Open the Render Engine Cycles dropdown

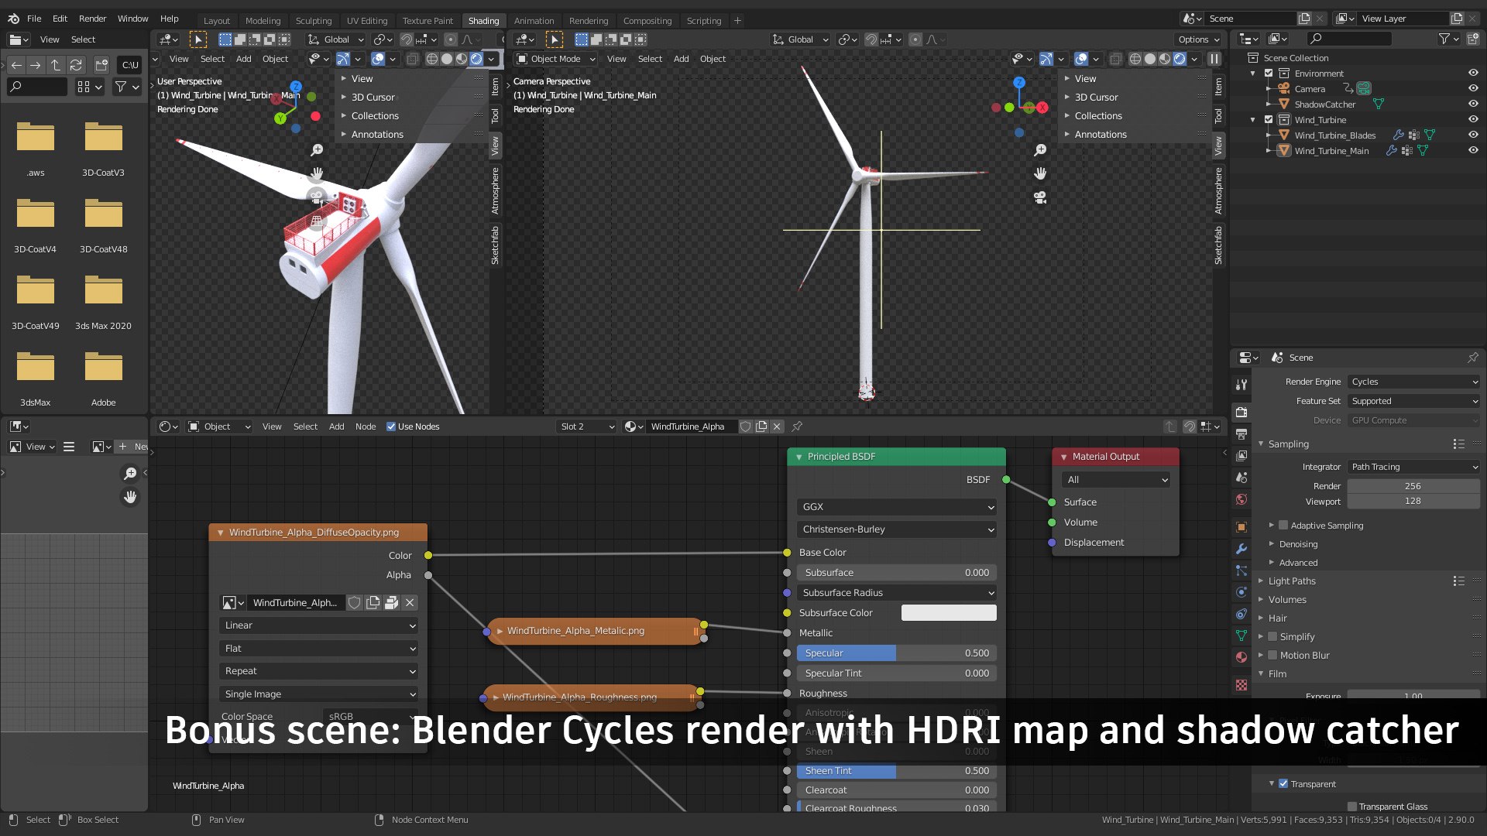click(x=1413, y=382)
